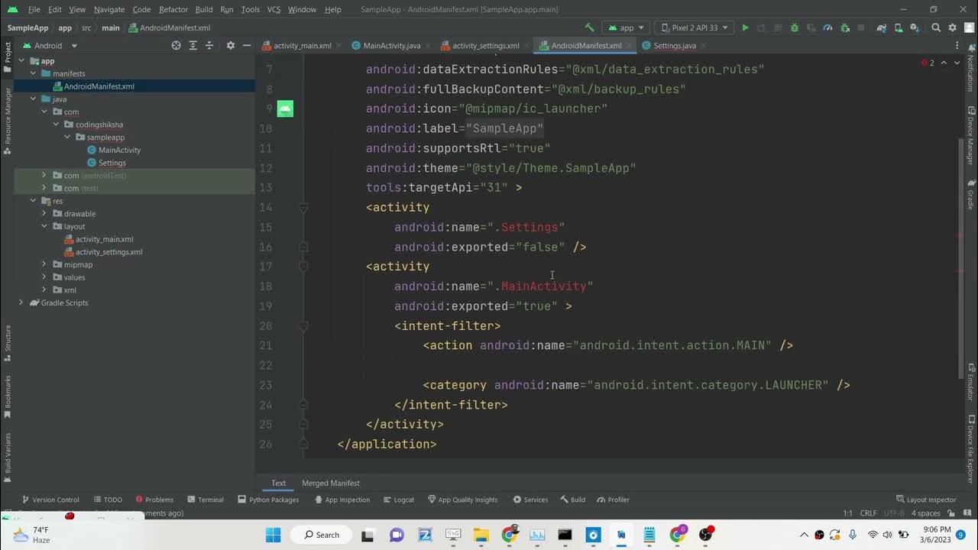This screenshot has width=978, height=550.
Task: Click the editor vertical scrollbar
Action: [961, 260]
